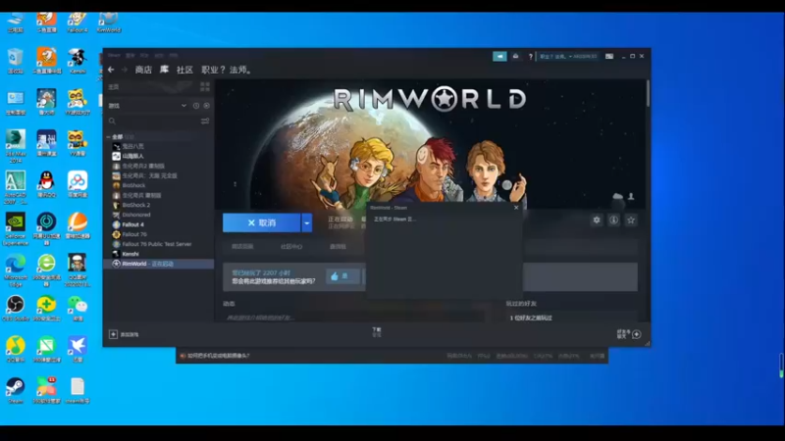
Task: Sort library by recent activity clock icon
Action: tap(196, 106)
